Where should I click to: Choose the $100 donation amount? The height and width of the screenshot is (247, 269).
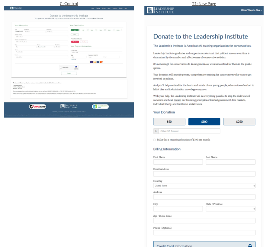[204, 122]
